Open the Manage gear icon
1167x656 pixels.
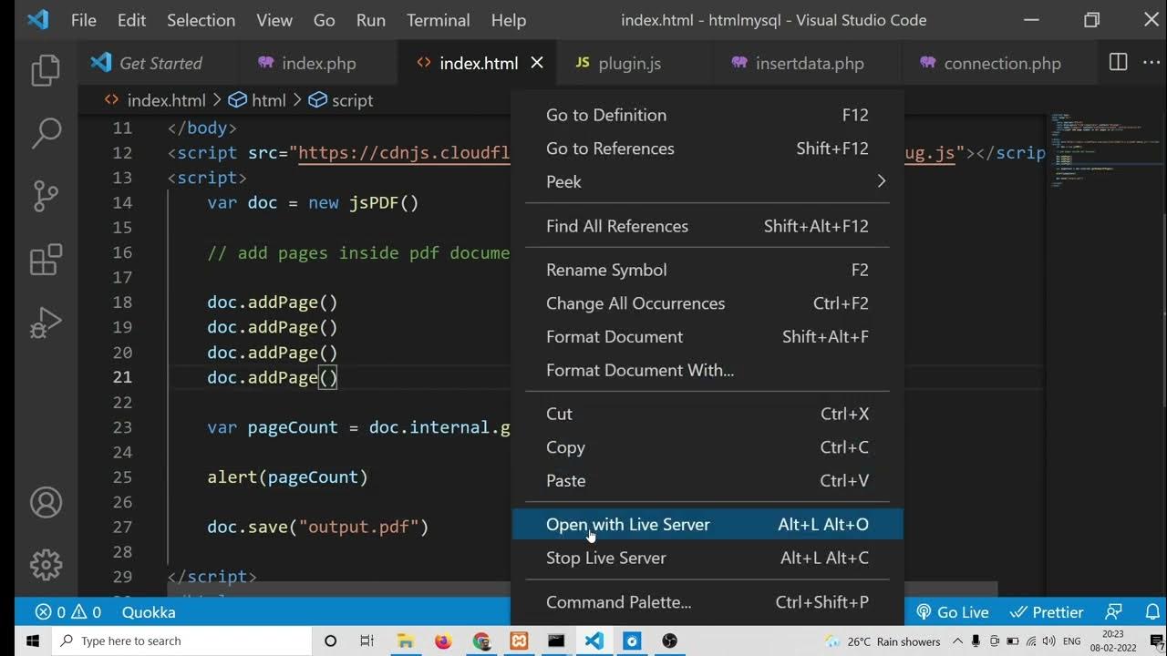coord(45,565)
